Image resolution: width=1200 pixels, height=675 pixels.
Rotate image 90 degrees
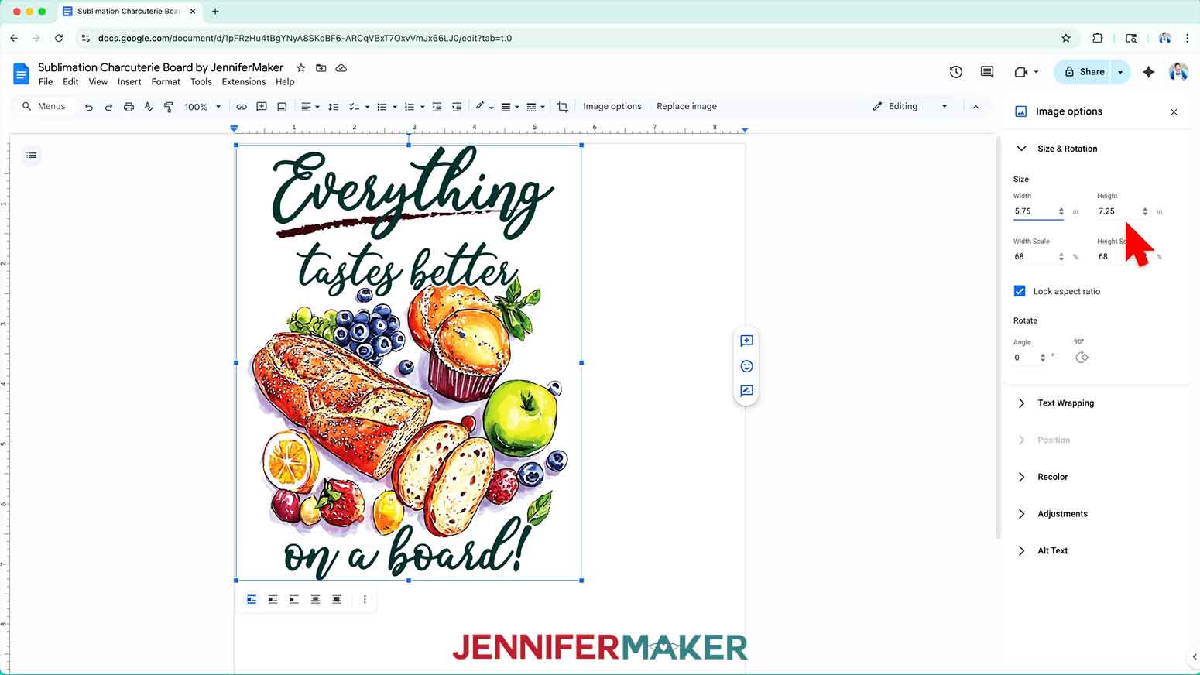(x=1082, y=357)
